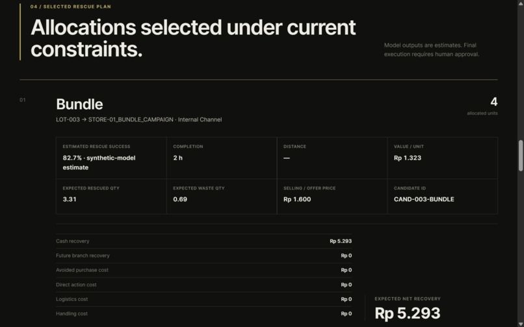Select the Completion 2 h cell
524x327 pixels.
pos(222,158)
